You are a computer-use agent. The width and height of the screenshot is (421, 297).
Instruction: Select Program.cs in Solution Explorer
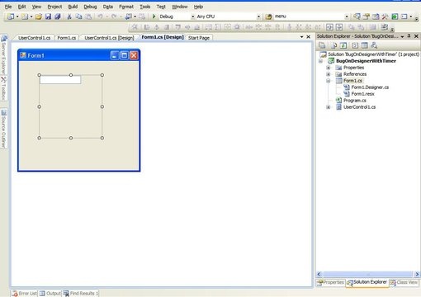[x=354, y=101]
